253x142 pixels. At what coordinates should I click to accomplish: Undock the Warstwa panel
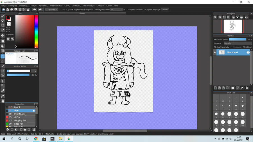tap(249, 36)
